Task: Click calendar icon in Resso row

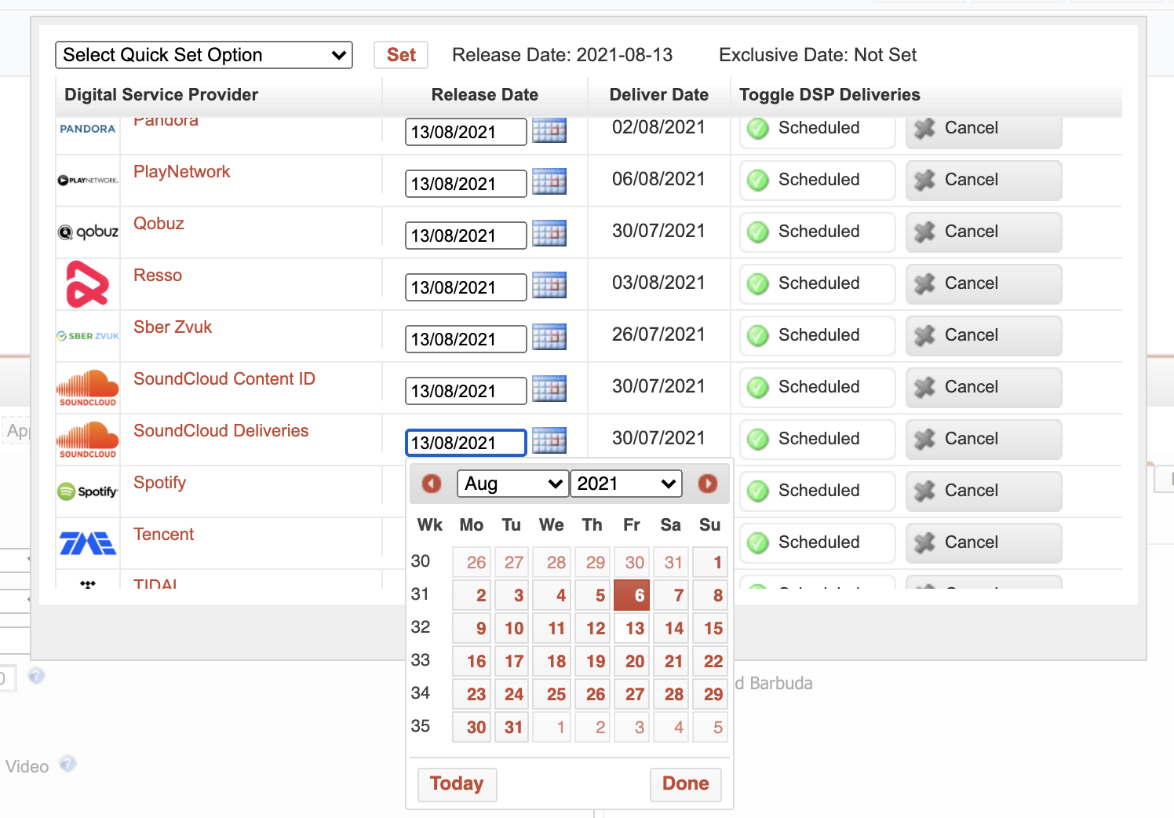Action: click(x=549, y=286)
